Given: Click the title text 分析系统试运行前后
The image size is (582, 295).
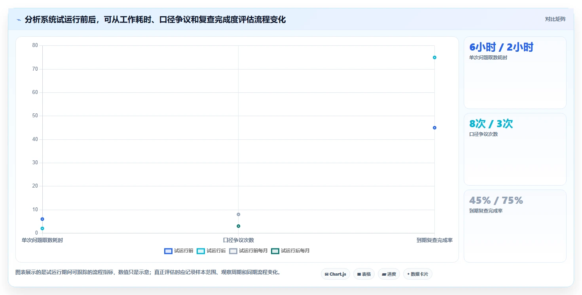Looking at the screenshot, I should tap(60, 19).
